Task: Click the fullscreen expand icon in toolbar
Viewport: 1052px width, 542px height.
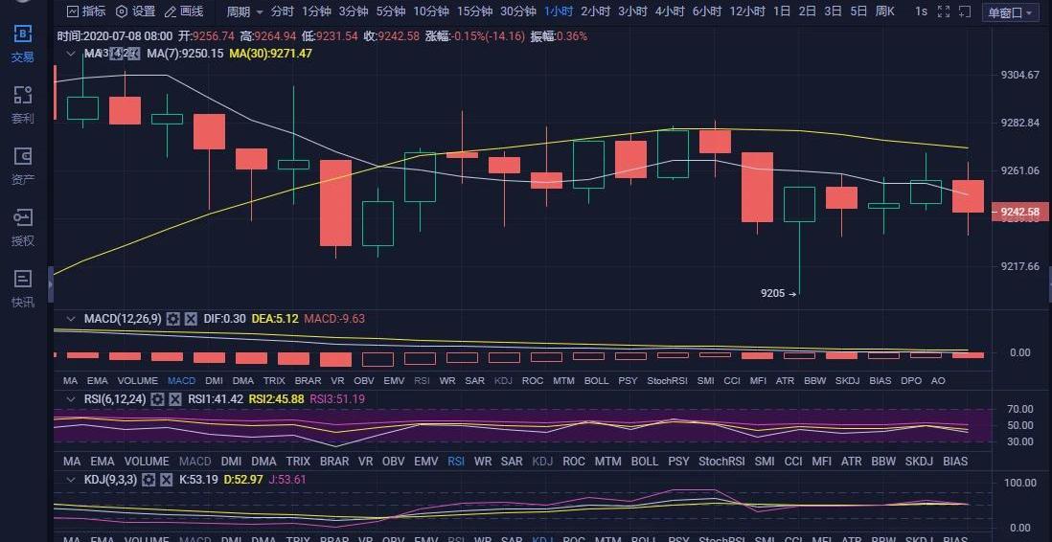Action: coord(944,11)
